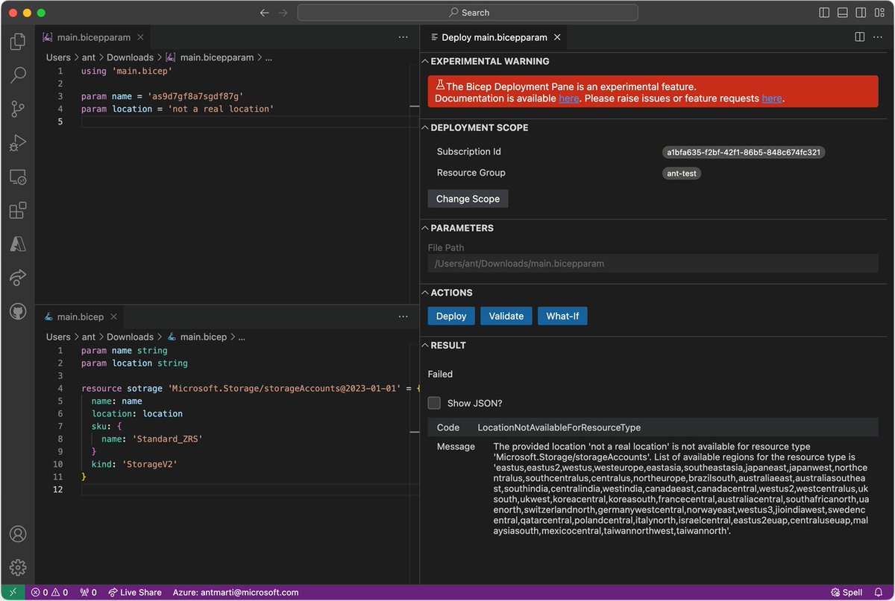The width and height of the screenshot is (895, 601).
Task: Close the main.bicepparam tab
Action: click(141, 37)
